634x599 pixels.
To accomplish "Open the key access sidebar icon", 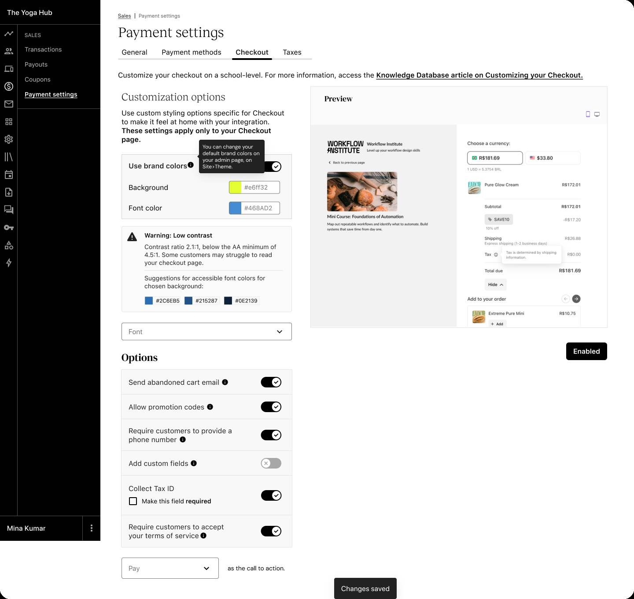I will (x=9, y=227).
